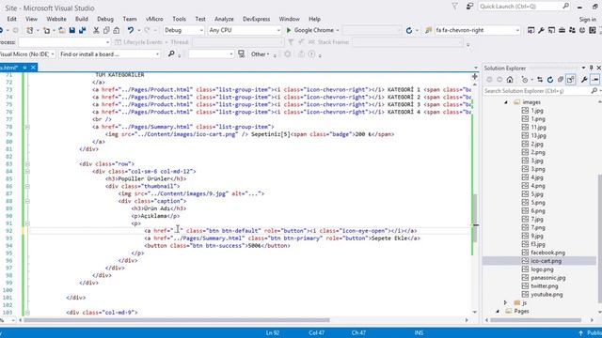The width and height of the screenshot is (602, 338).
Task: Click the Paste icon in toolbar
Action: tap(117, 30)
